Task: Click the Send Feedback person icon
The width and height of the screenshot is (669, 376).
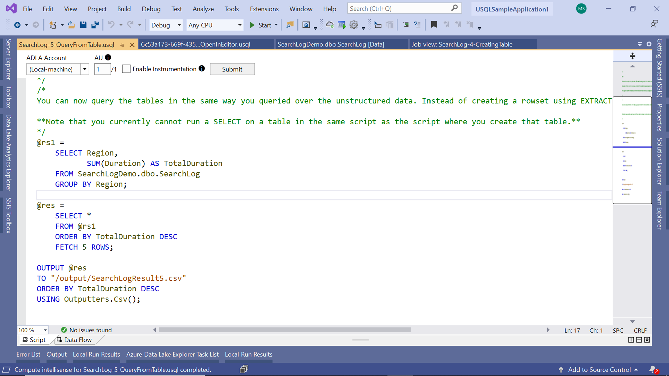Action: [x=654, y=24]
